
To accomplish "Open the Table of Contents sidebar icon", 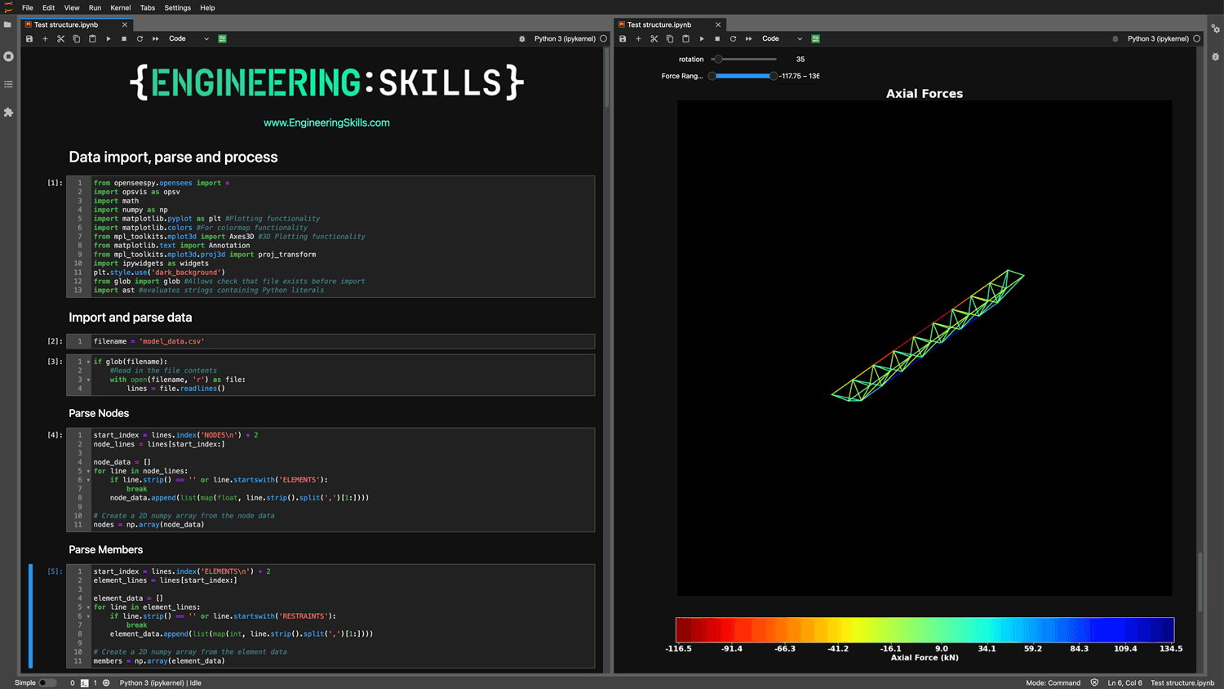I will (x=8, y=84).
